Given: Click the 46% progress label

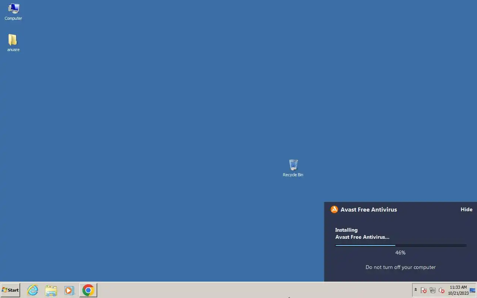Looking at the screenshot, I should 400,253.
